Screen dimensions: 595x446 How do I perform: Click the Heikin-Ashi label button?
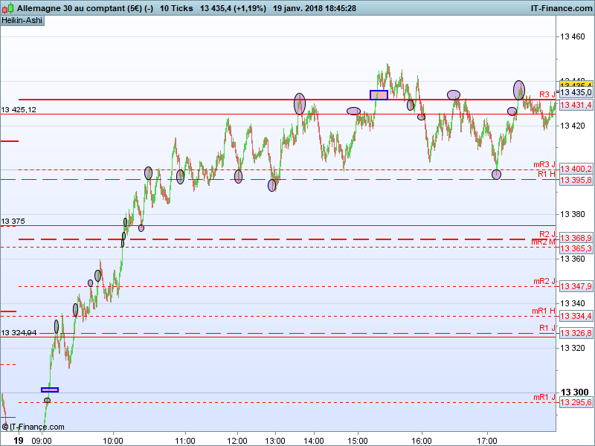coord(22,21)
